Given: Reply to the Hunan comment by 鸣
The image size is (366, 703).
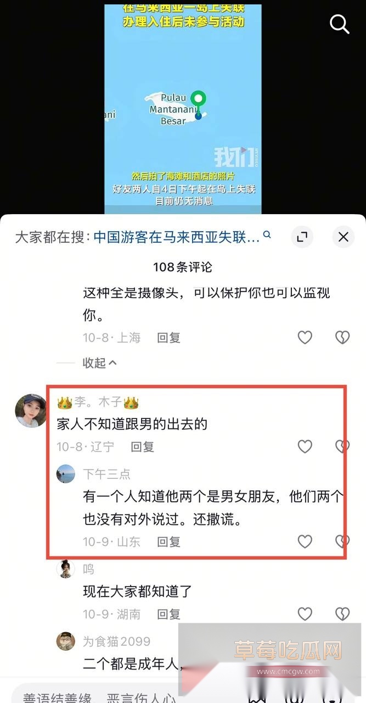Looking at the screenshot, I should [169, 613].
